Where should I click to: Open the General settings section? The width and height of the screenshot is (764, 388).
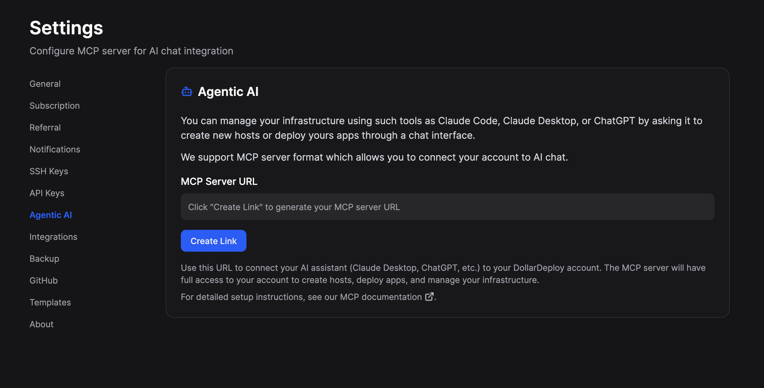click(x=45, y=84)
